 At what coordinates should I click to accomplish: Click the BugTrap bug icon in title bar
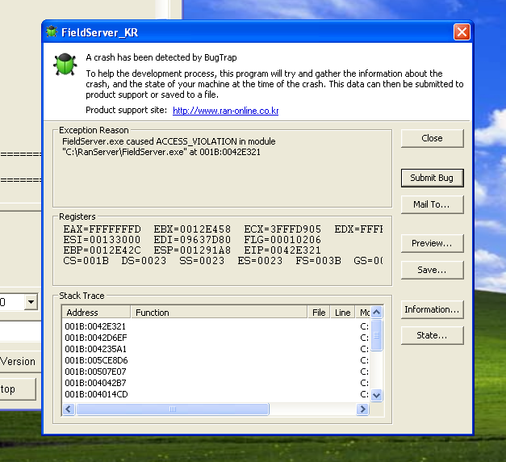[x=52, y=32]
